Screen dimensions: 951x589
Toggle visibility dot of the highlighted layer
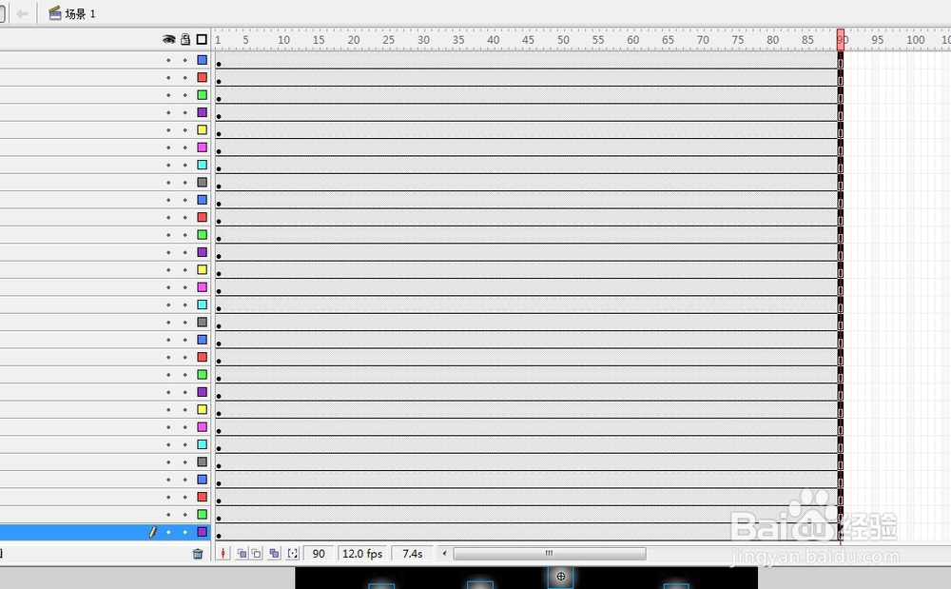[168, 532]
